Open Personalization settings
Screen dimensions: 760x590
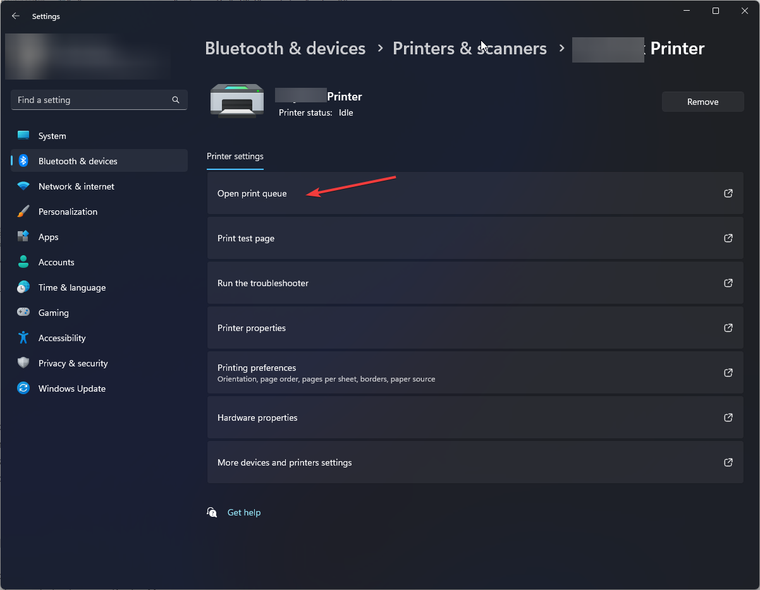tap(99, 212)
